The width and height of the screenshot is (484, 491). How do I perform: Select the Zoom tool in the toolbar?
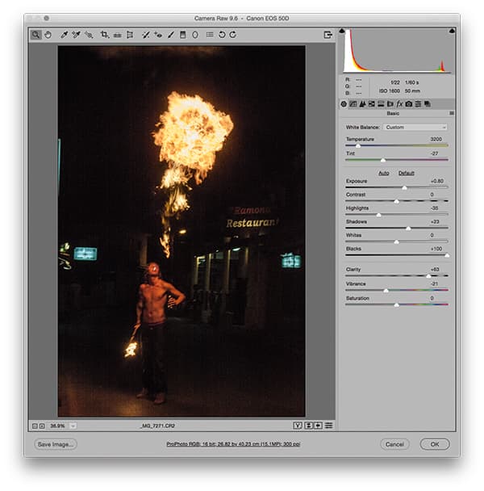35,35
